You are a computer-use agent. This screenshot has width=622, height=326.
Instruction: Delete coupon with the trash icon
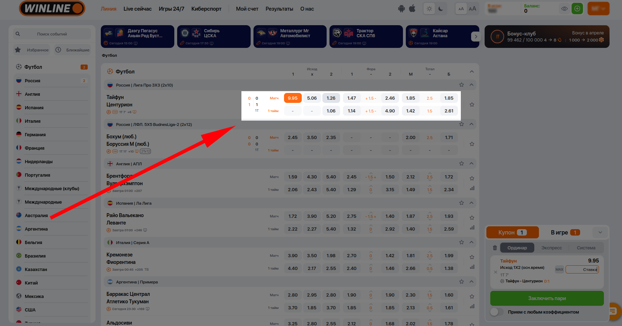point(495,248)
